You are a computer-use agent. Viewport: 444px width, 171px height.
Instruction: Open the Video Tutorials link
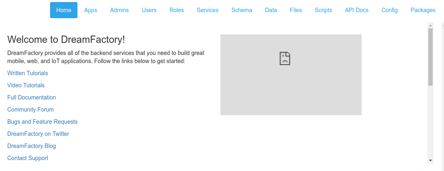(26, 85)
